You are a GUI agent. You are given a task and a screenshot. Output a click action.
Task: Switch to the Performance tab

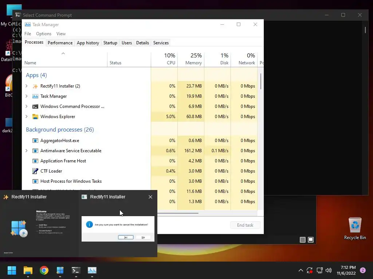pyautogui.click(x=60, y=43)
